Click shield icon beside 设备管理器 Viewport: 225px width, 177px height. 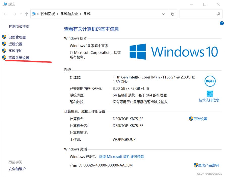pyautogui.click(x=4, y=37)
